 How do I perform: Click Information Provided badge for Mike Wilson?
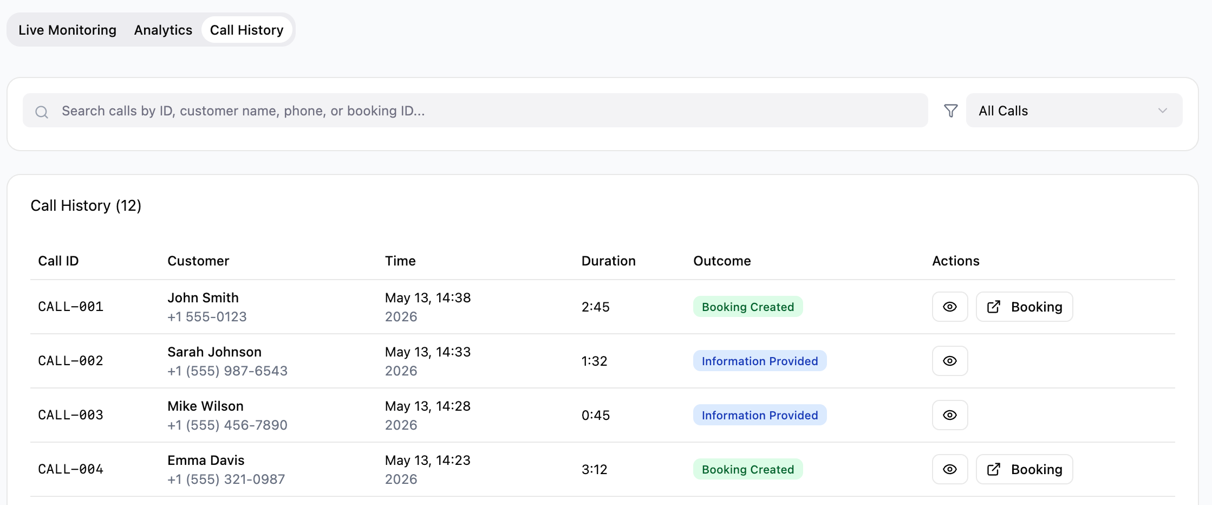click(x=760, y=415)
